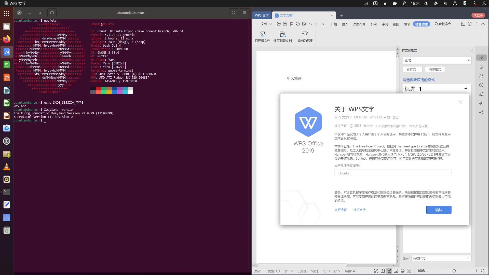This screenshot has height=275, width=489.
Task: Click the 清除格式 button
Action: point(435,69)
